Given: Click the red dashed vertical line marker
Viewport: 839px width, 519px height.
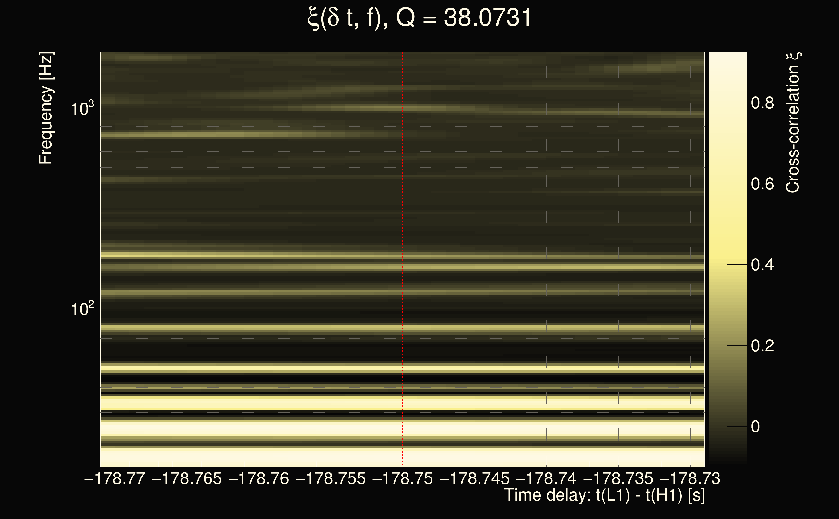Looking at the screenshot, I should (403, 240).
